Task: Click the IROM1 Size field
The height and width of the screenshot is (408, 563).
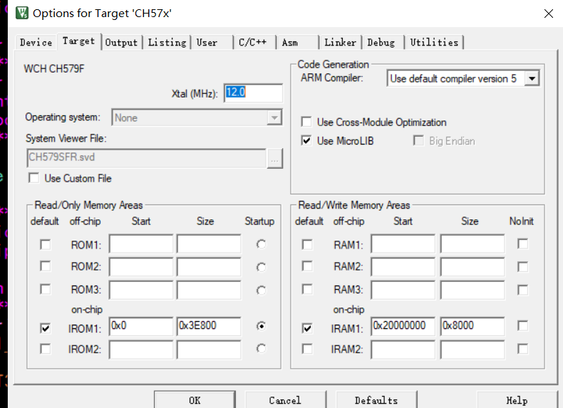Action: 208,326
